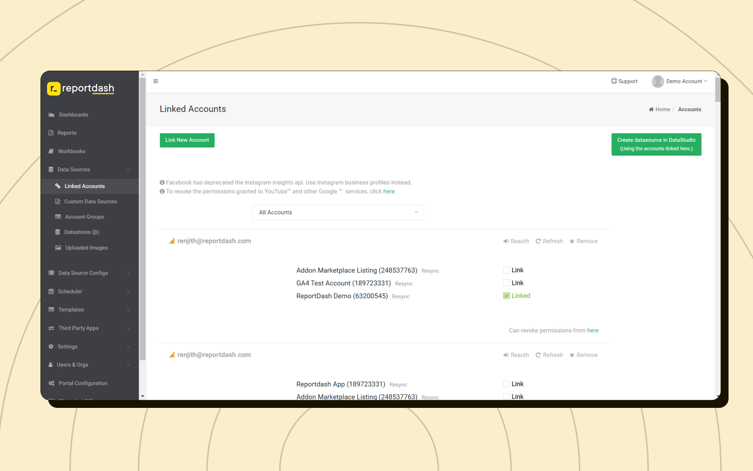
Task: Remove the first renjith@reportdash.com account
Action: pyautogui.click(x=584, y=241)
